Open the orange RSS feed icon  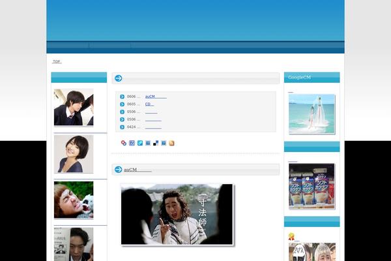(x=171, y=143)
